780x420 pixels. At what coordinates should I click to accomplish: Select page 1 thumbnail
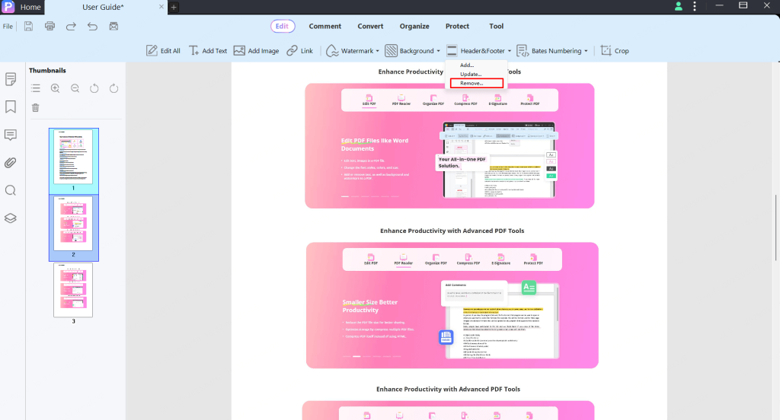click(x=73, y=157)
